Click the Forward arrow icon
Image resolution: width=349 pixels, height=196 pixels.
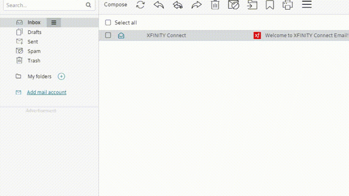pos(197,5)
